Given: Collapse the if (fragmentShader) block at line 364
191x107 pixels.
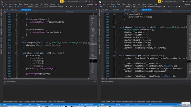Looking at the screenshot, I should coord(16,19).
